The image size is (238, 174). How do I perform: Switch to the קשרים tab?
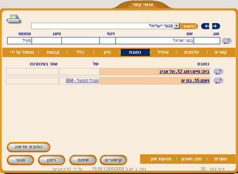click(221, 52)
